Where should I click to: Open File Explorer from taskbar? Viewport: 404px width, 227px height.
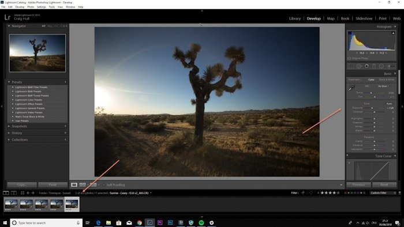109,222
